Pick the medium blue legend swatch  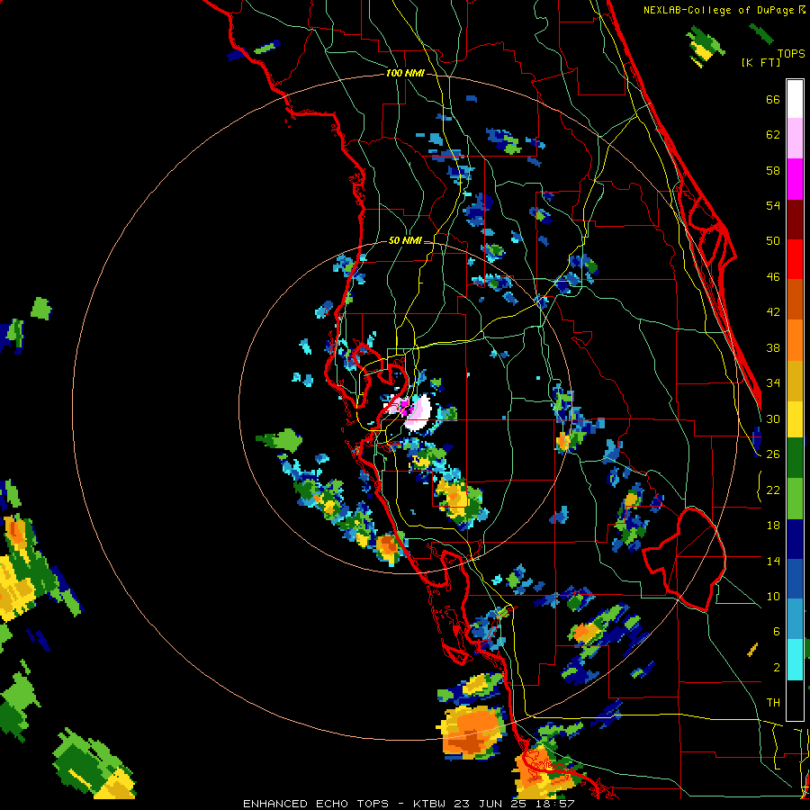tap(795, 579)
